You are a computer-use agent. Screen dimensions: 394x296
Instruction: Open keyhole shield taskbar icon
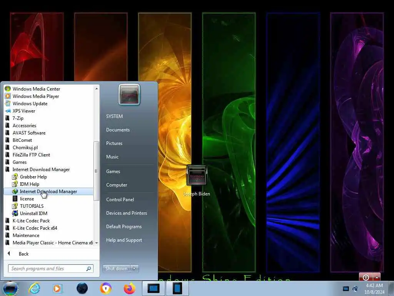click(x=106, y=288)
